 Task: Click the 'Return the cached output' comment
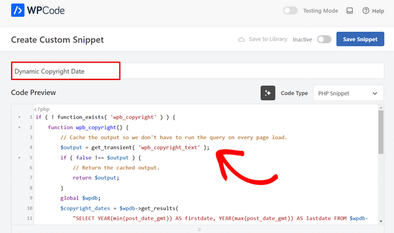pos(116,168)
